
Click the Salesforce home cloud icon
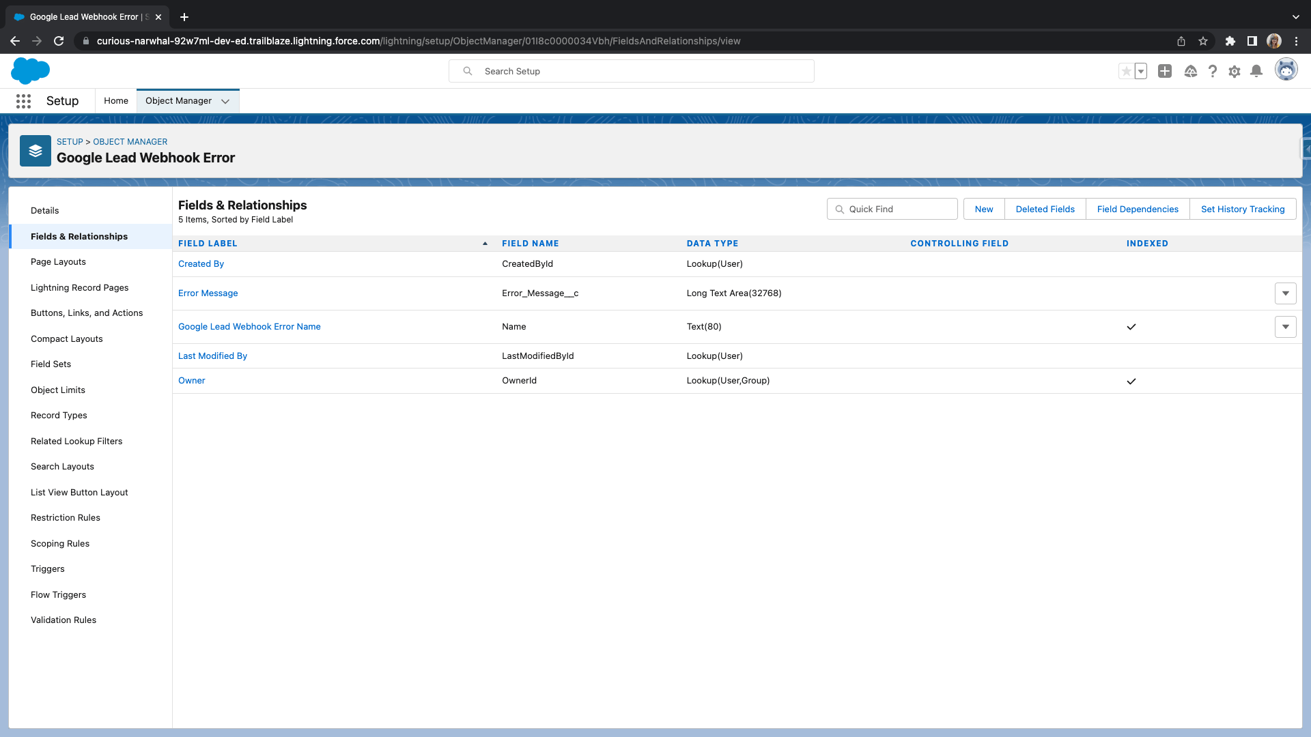pos(31,70)
